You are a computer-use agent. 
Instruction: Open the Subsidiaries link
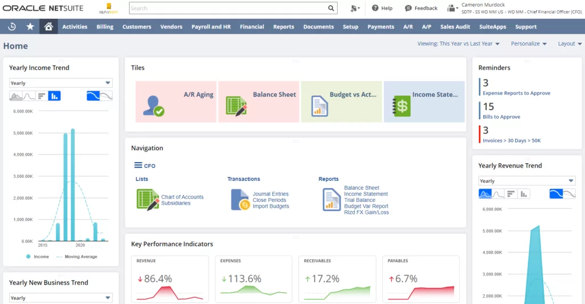click(176, 203)
